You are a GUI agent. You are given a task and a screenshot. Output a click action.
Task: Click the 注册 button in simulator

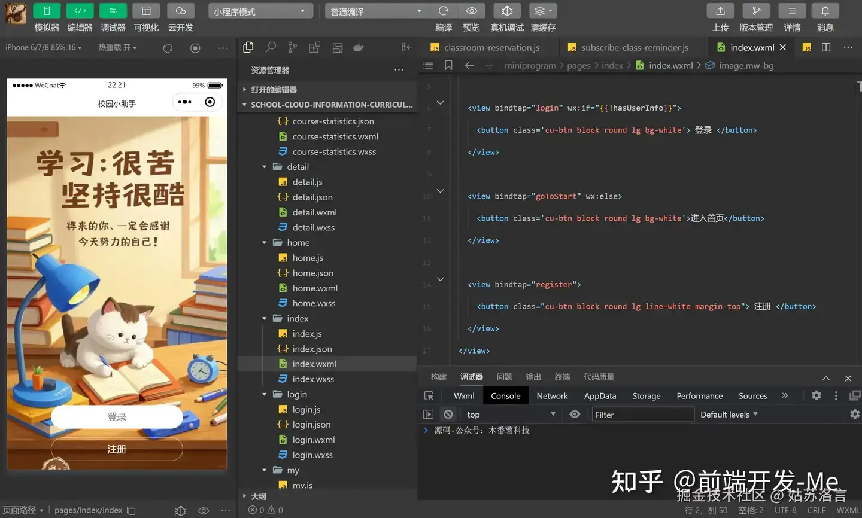tap(117, 449)
